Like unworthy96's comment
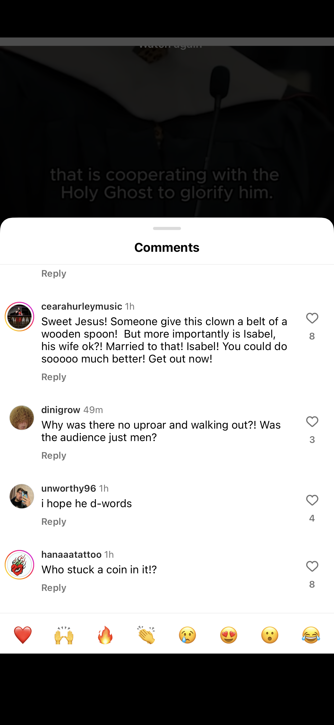 coord(312,500)
